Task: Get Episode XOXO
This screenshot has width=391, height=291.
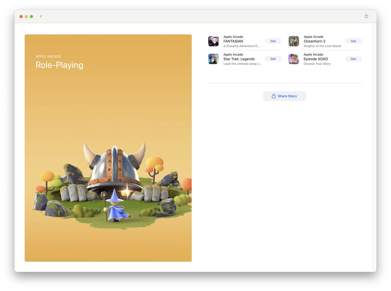Action: click(x=353, y=59)
